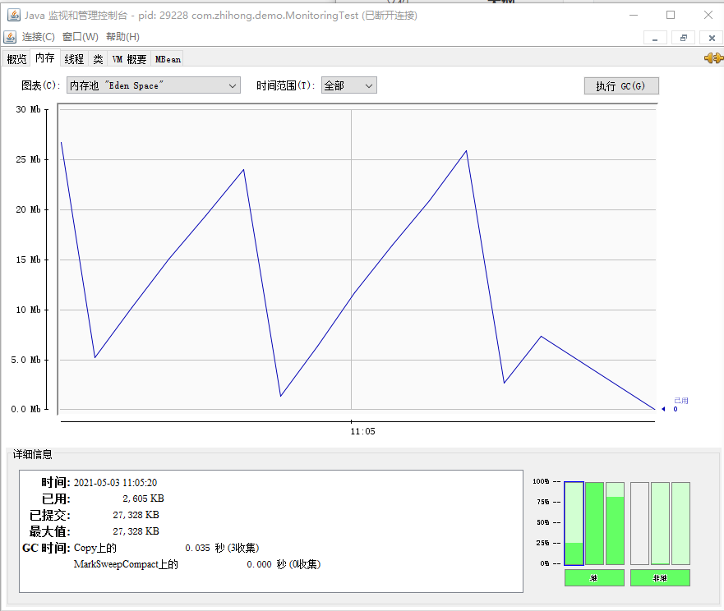
Task: Click the 27,328 KB value beside 最大值
Action: click(x=136, y=531)
